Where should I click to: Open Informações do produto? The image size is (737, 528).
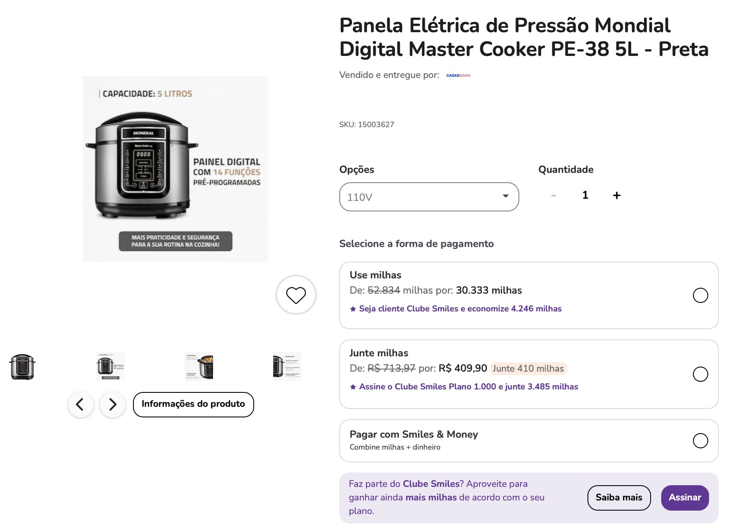coord(194,405)
